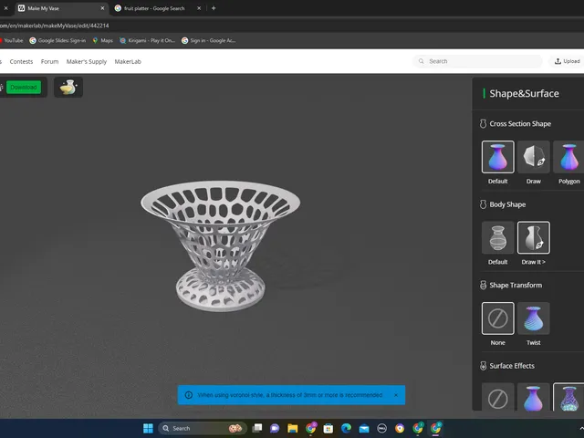Open the vase preview icon button
This screenshot has width=584, height=438.
pos(68,88)
